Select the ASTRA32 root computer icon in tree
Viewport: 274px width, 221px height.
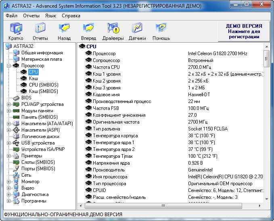[8, 46]
